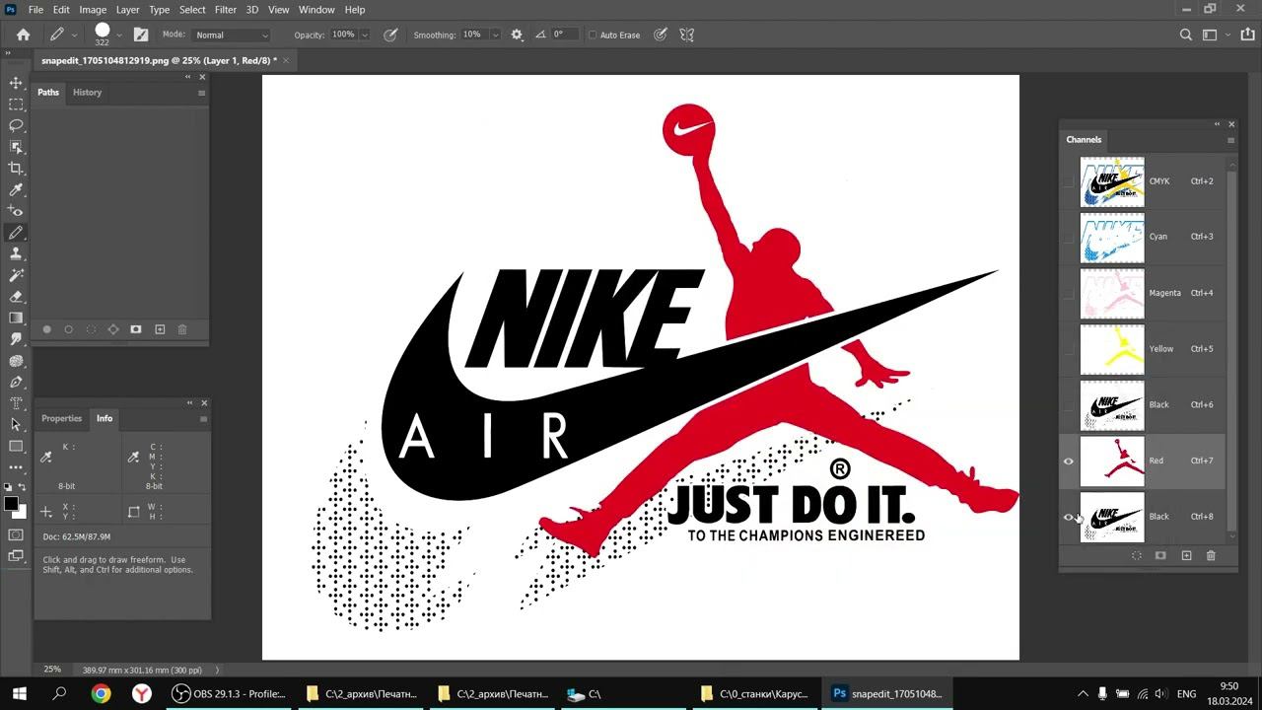Load channel as selection icon
Viewport: 1262px width, 710px height.
click(1136, 556)
